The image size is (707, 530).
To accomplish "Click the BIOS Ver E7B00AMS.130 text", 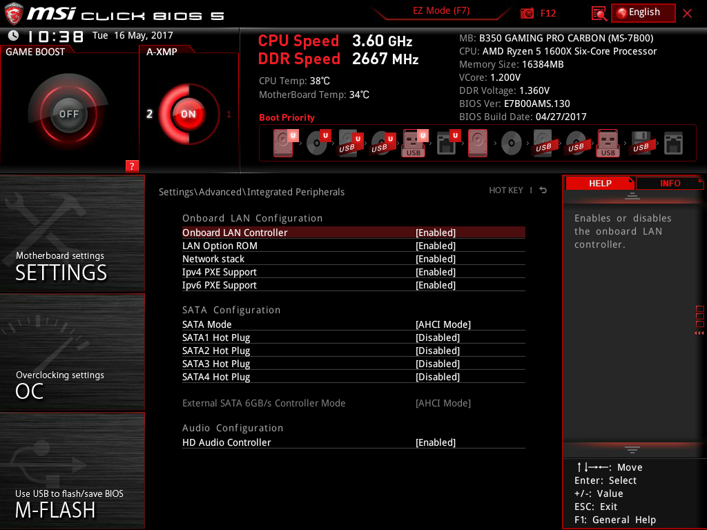I will tap(514, 104).
